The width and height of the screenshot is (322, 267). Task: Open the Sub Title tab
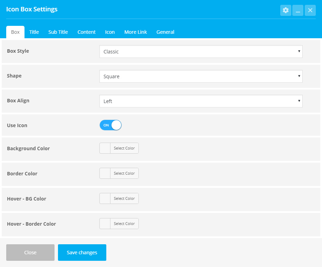click(58, 32)
